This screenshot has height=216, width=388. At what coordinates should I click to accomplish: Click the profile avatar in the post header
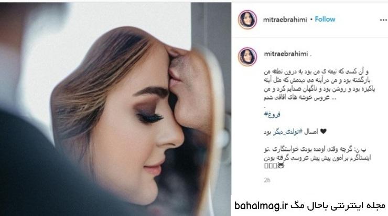point(247,19)
